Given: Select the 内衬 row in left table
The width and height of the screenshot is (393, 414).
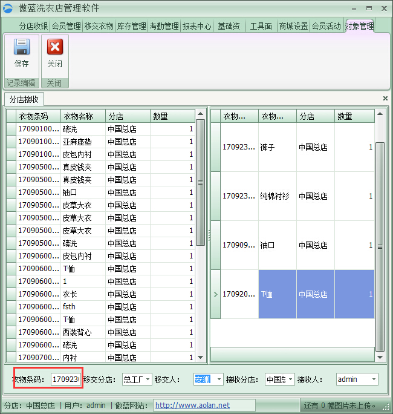Looking at the screenshot, I should pos(100,358).
